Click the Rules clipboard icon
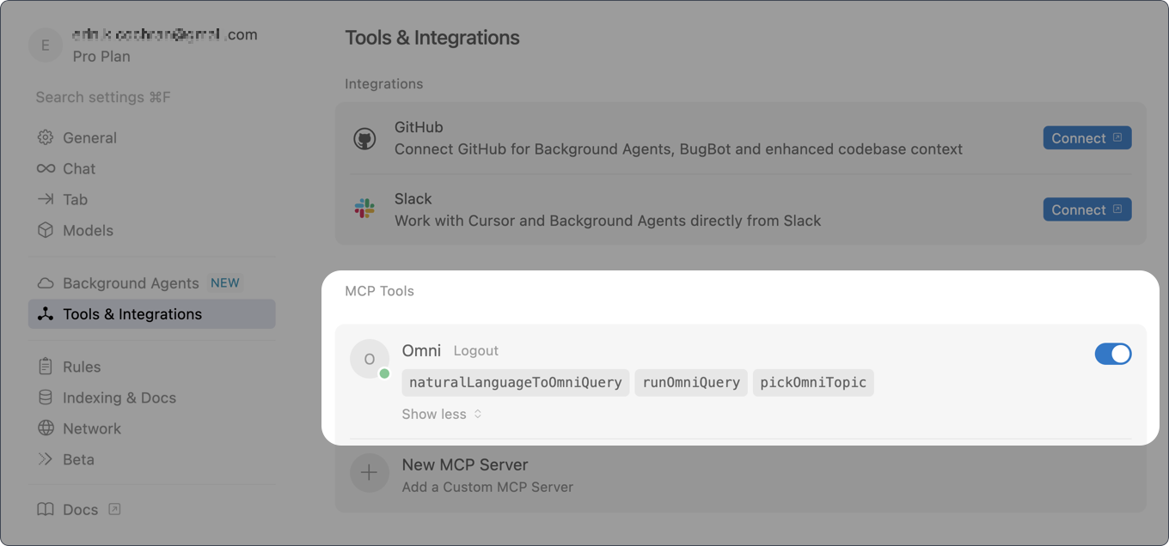This screenshot has width=1169, height=546. click(46, 367)
